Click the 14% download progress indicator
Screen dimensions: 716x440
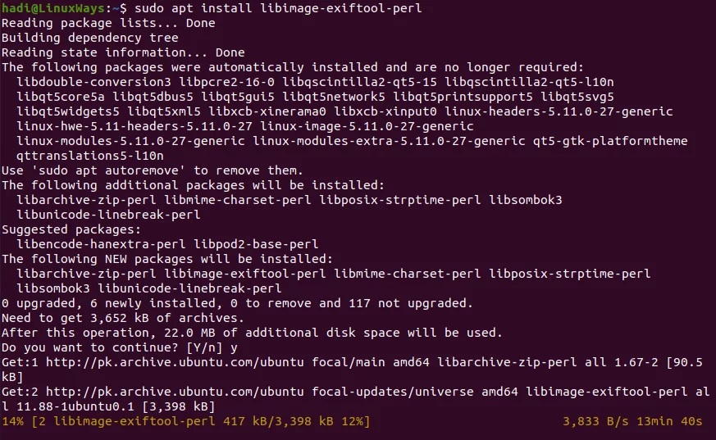[12, 421]
